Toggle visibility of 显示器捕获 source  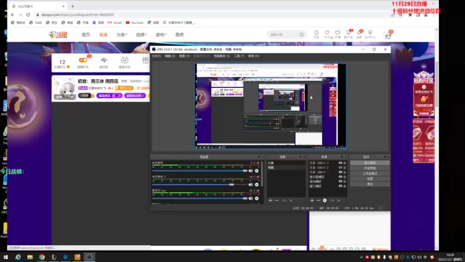(x=341, y=177)
